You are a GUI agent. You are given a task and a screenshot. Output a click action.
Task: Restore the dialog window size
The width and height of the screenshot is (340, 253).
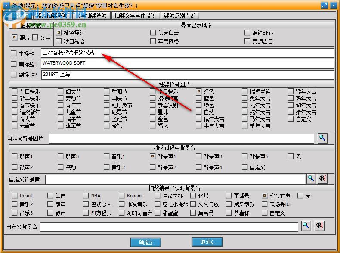click(x=325, y=6)
